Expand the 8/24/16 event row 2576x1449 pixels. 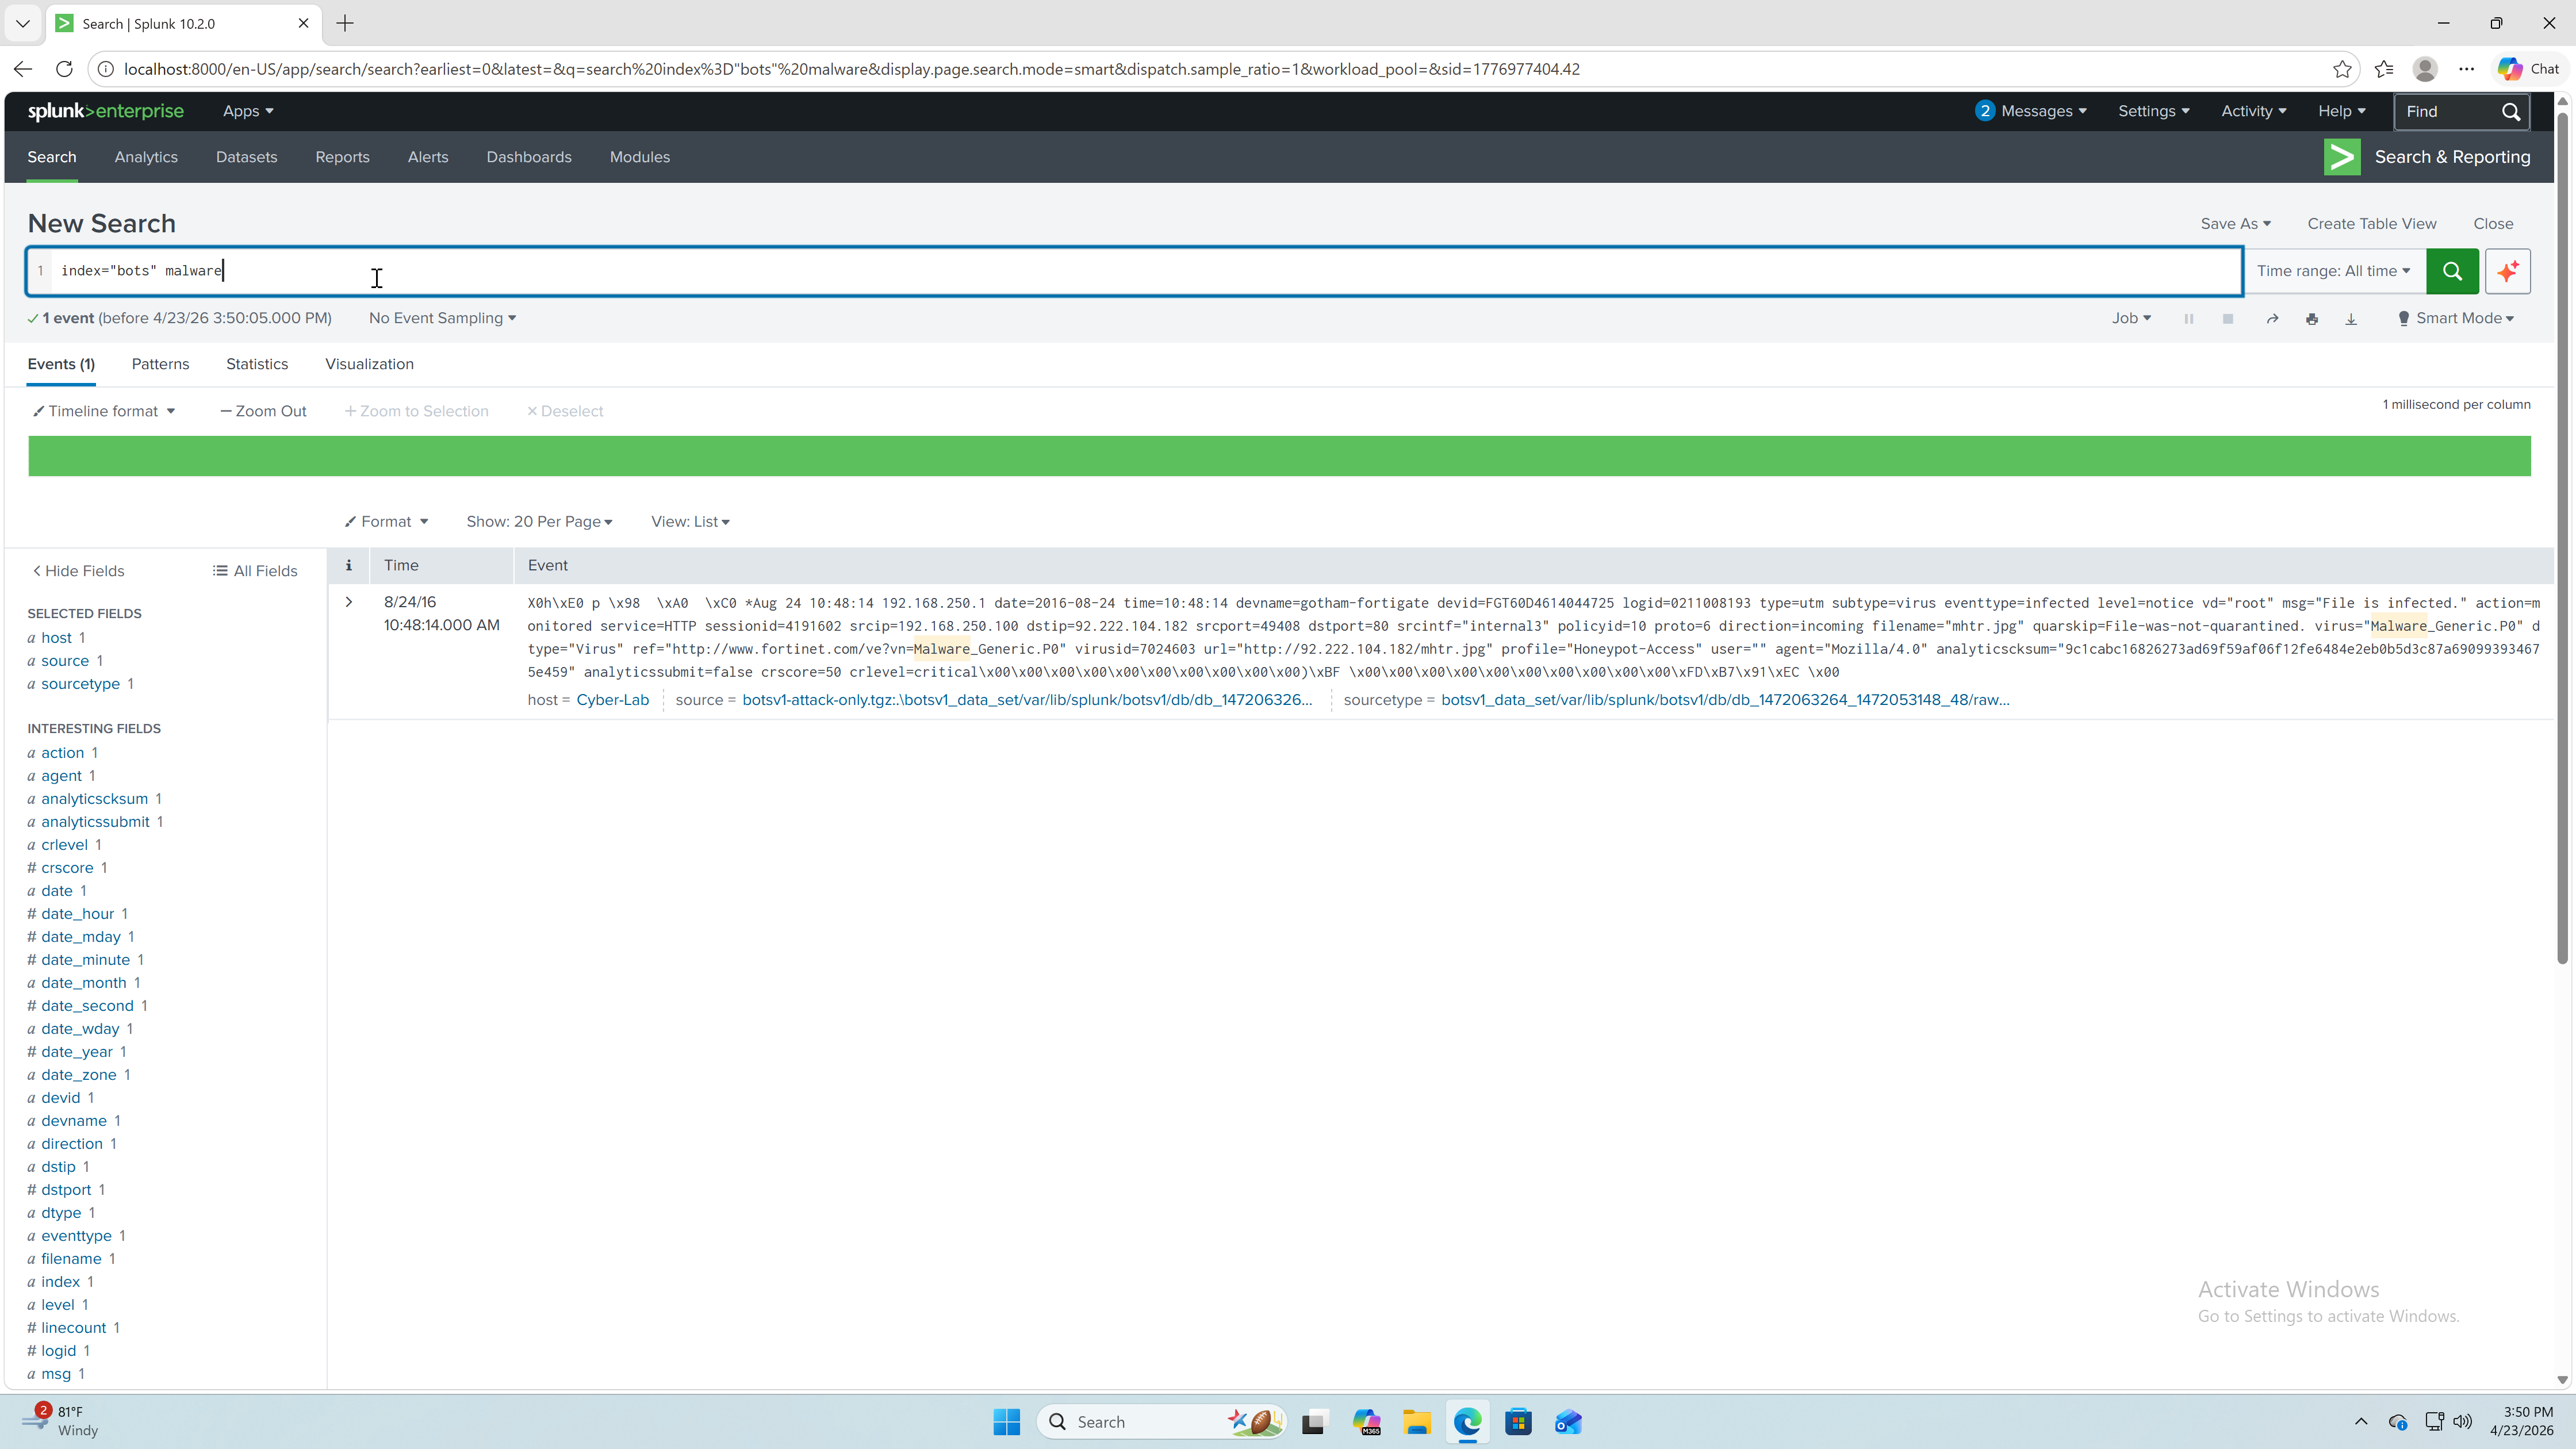[x=349, y=602]
